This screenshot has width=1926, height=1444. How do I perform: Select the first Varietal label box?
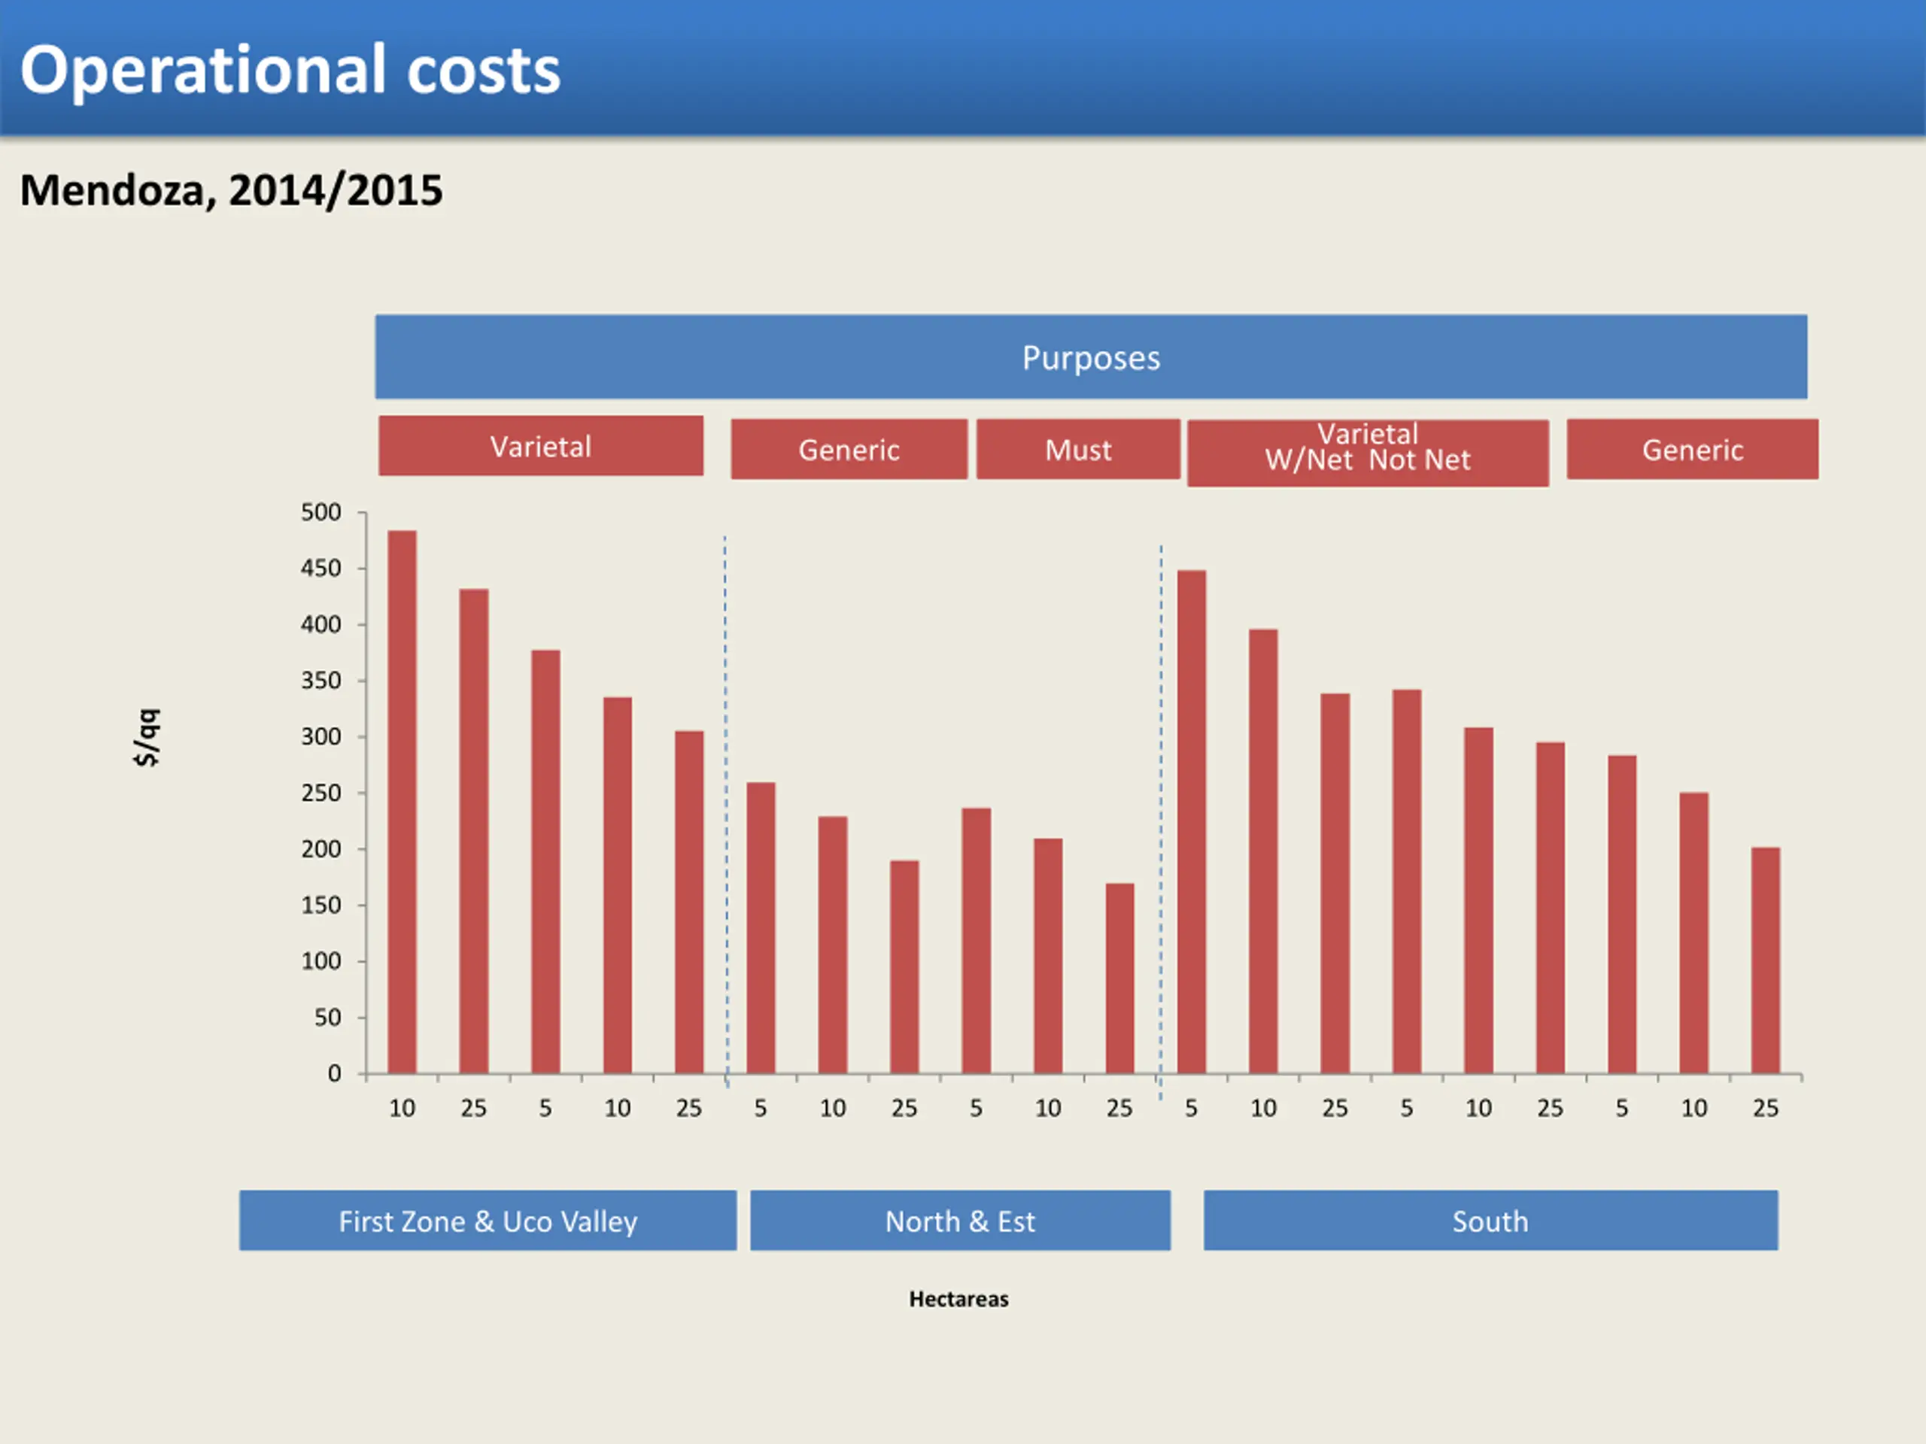click(541, 447)
